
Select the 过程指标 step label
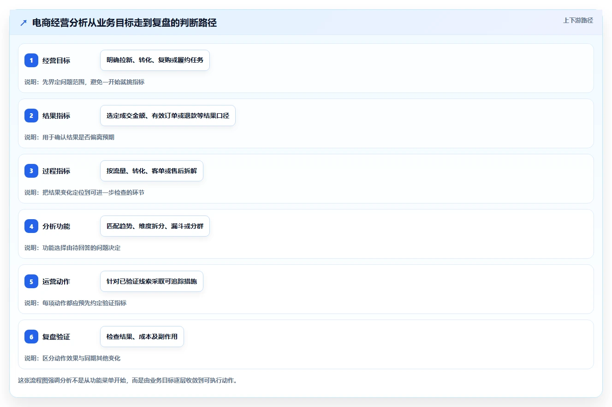coord(56,171)
